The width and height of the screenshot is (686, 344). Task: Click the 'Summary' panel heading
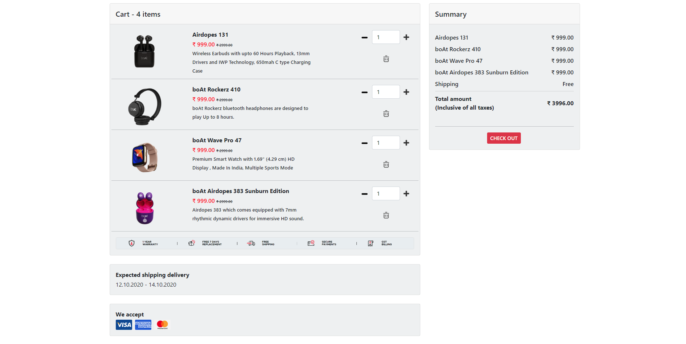451,15
